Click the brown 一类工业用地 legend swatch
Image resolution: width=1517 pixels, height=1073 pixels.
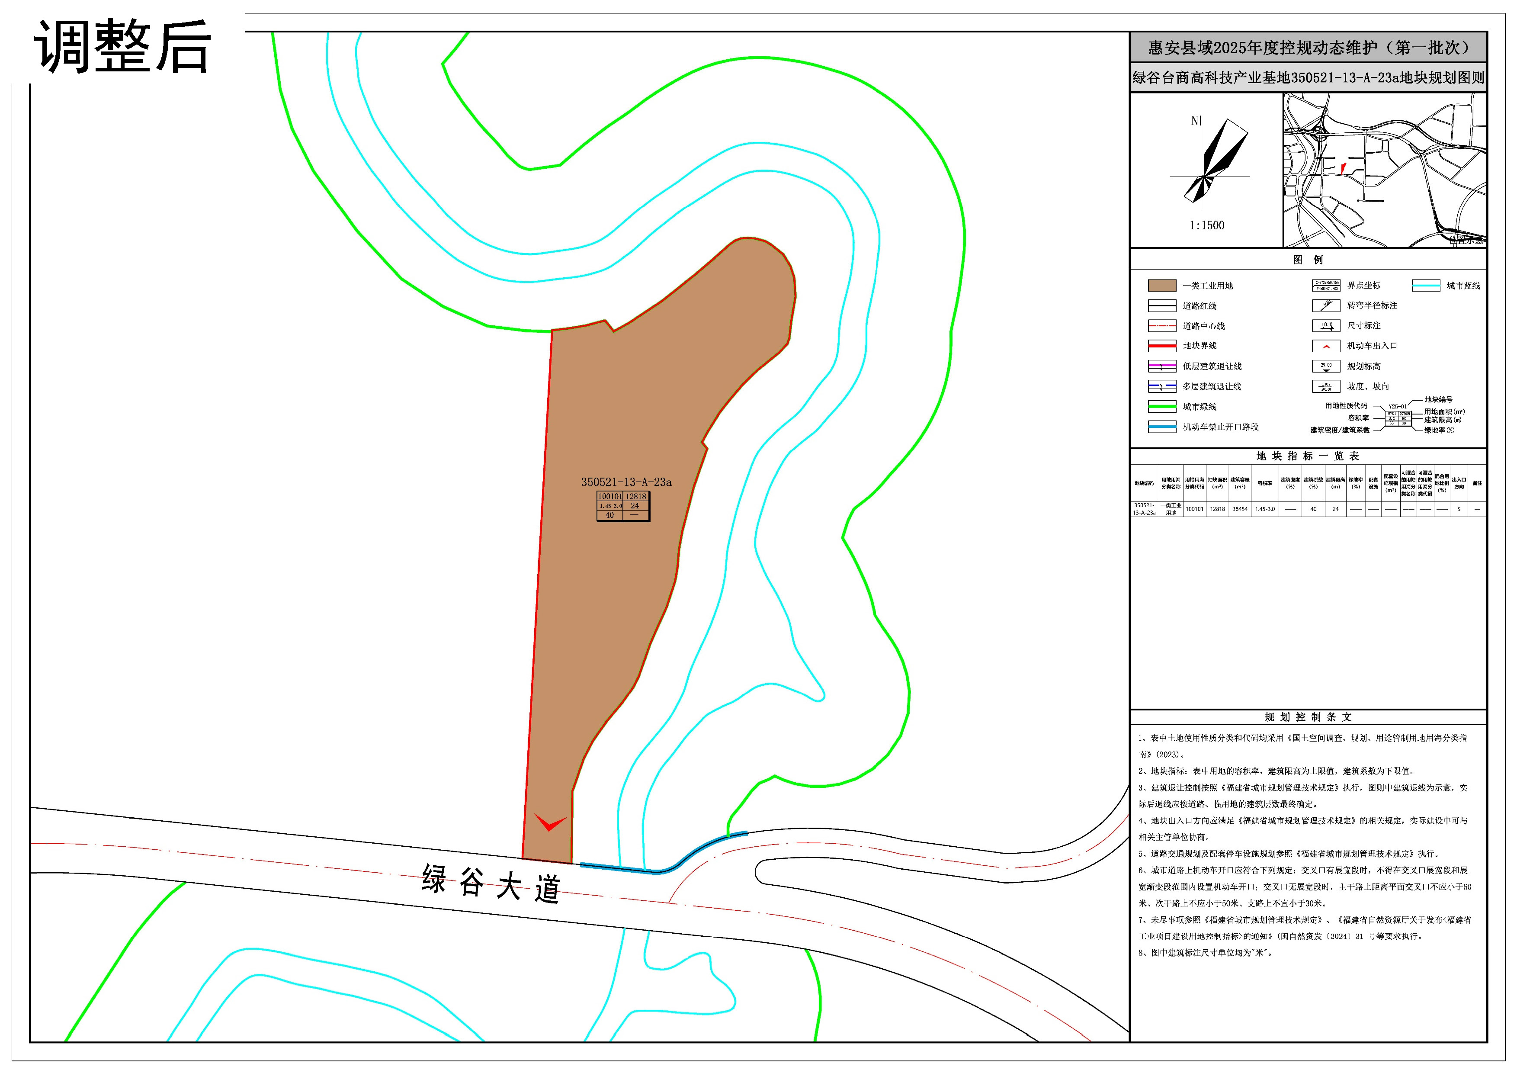pyautogui.click(x=1161, y=286)
